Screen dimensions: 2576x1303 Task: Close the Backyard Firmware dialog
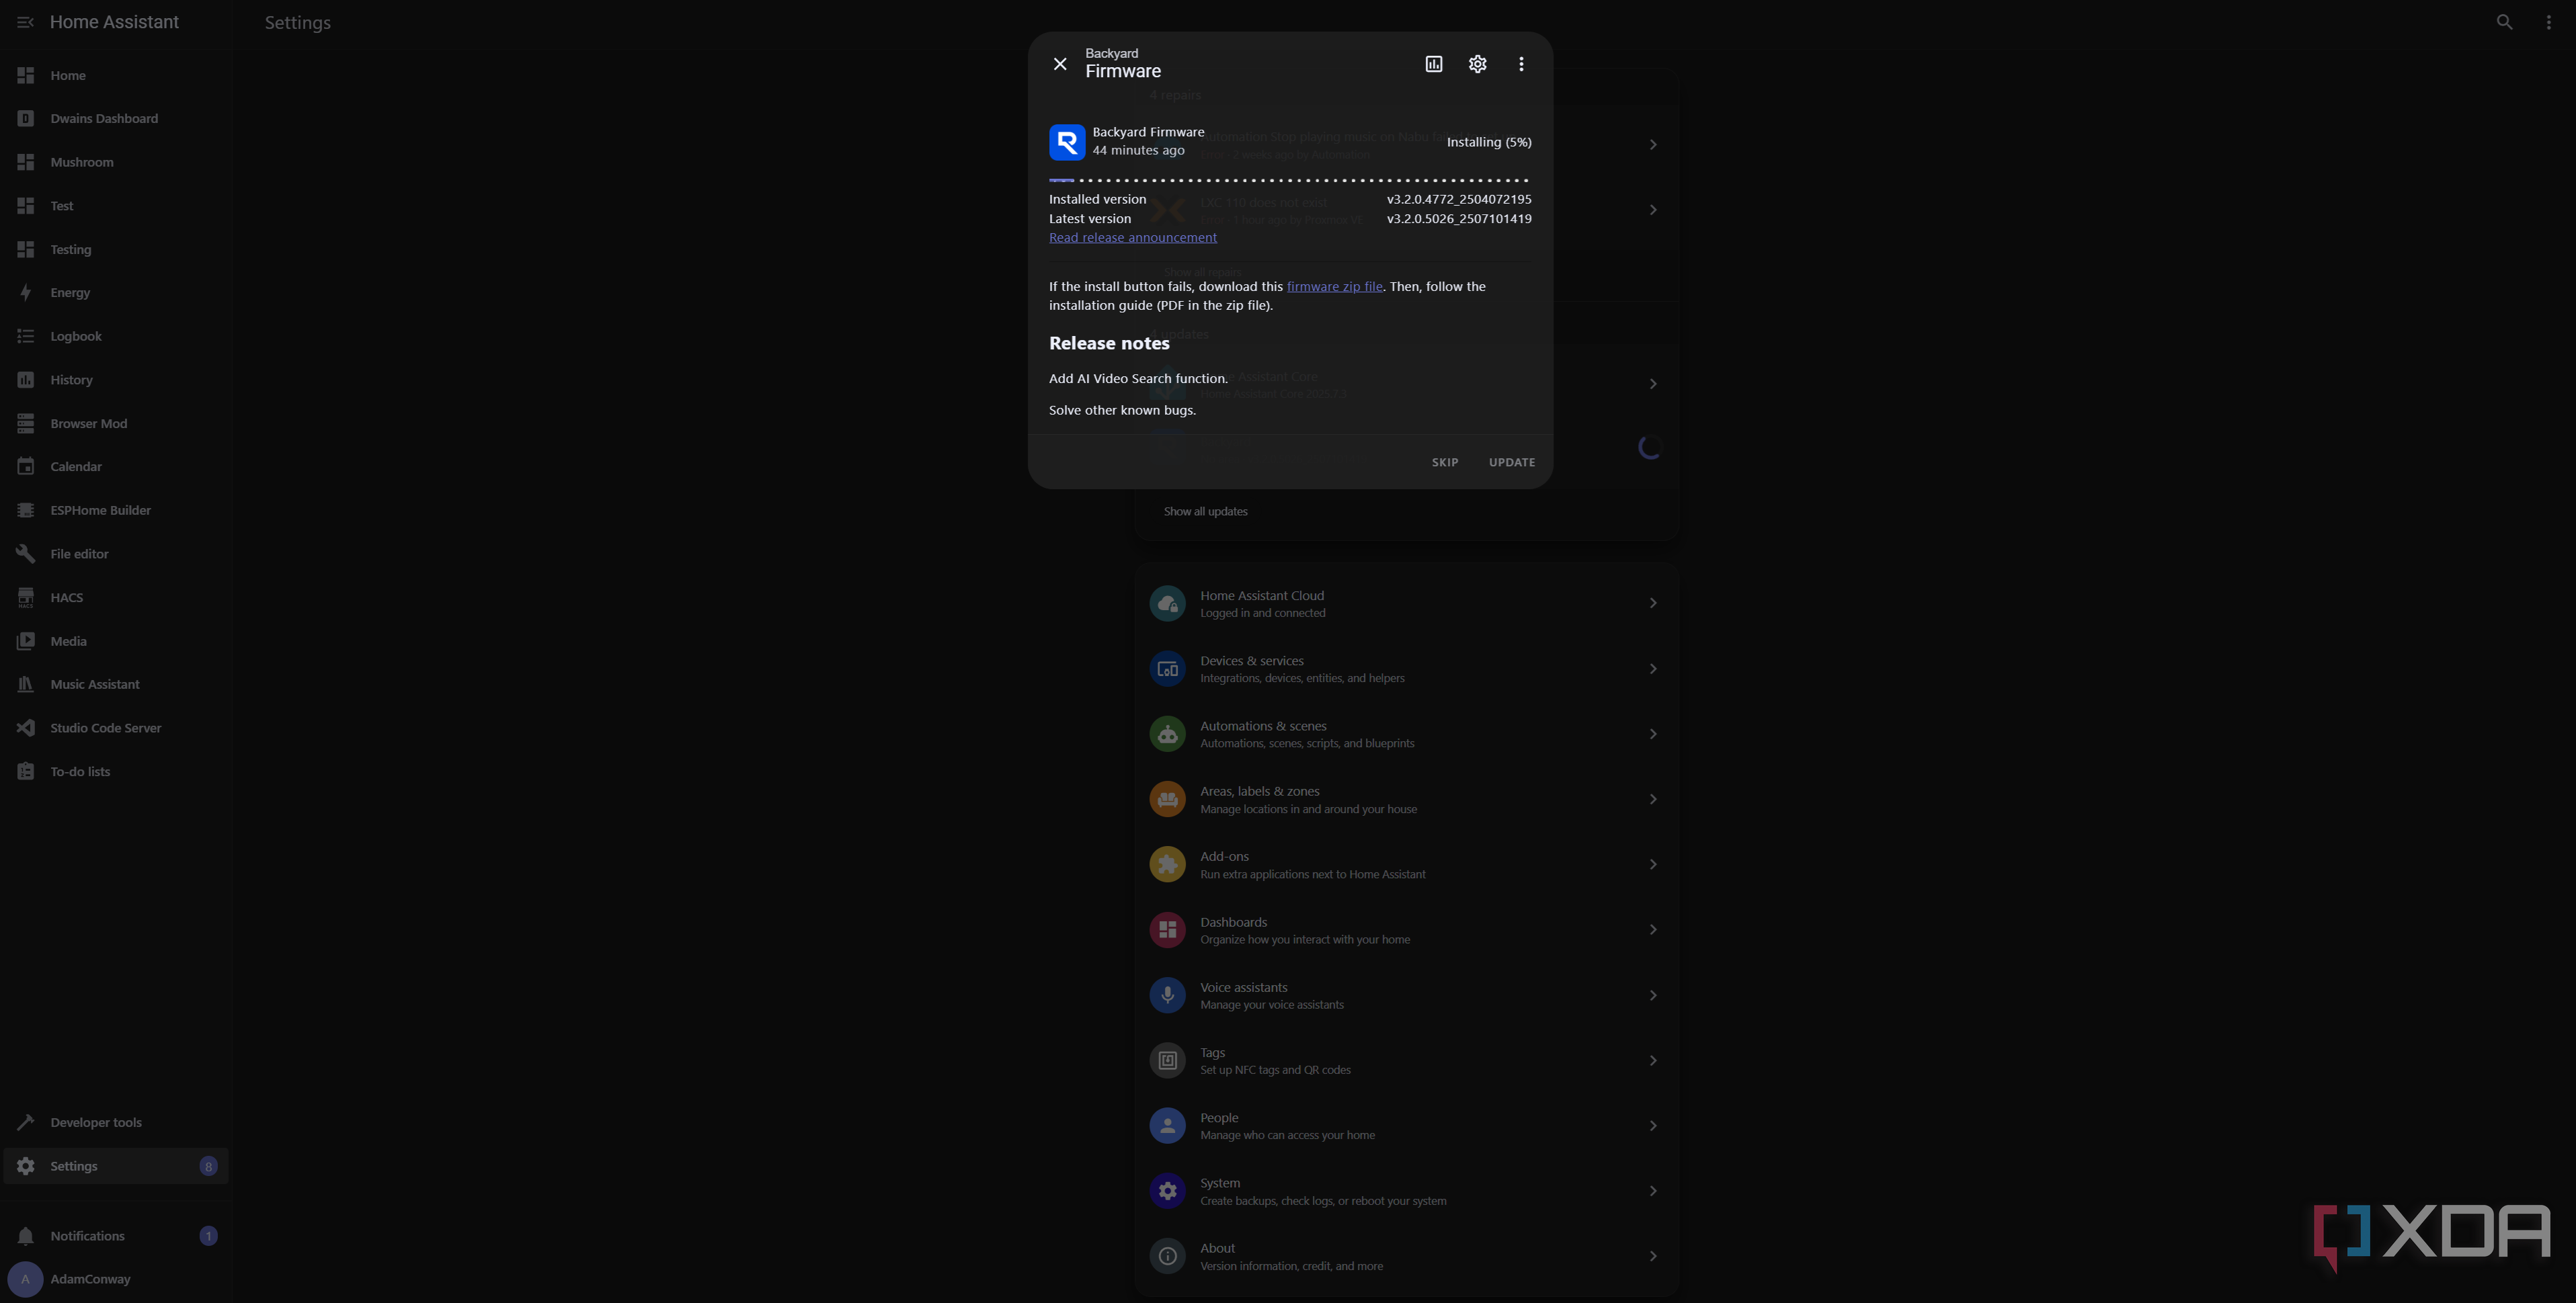click(x=1060, y=64)
